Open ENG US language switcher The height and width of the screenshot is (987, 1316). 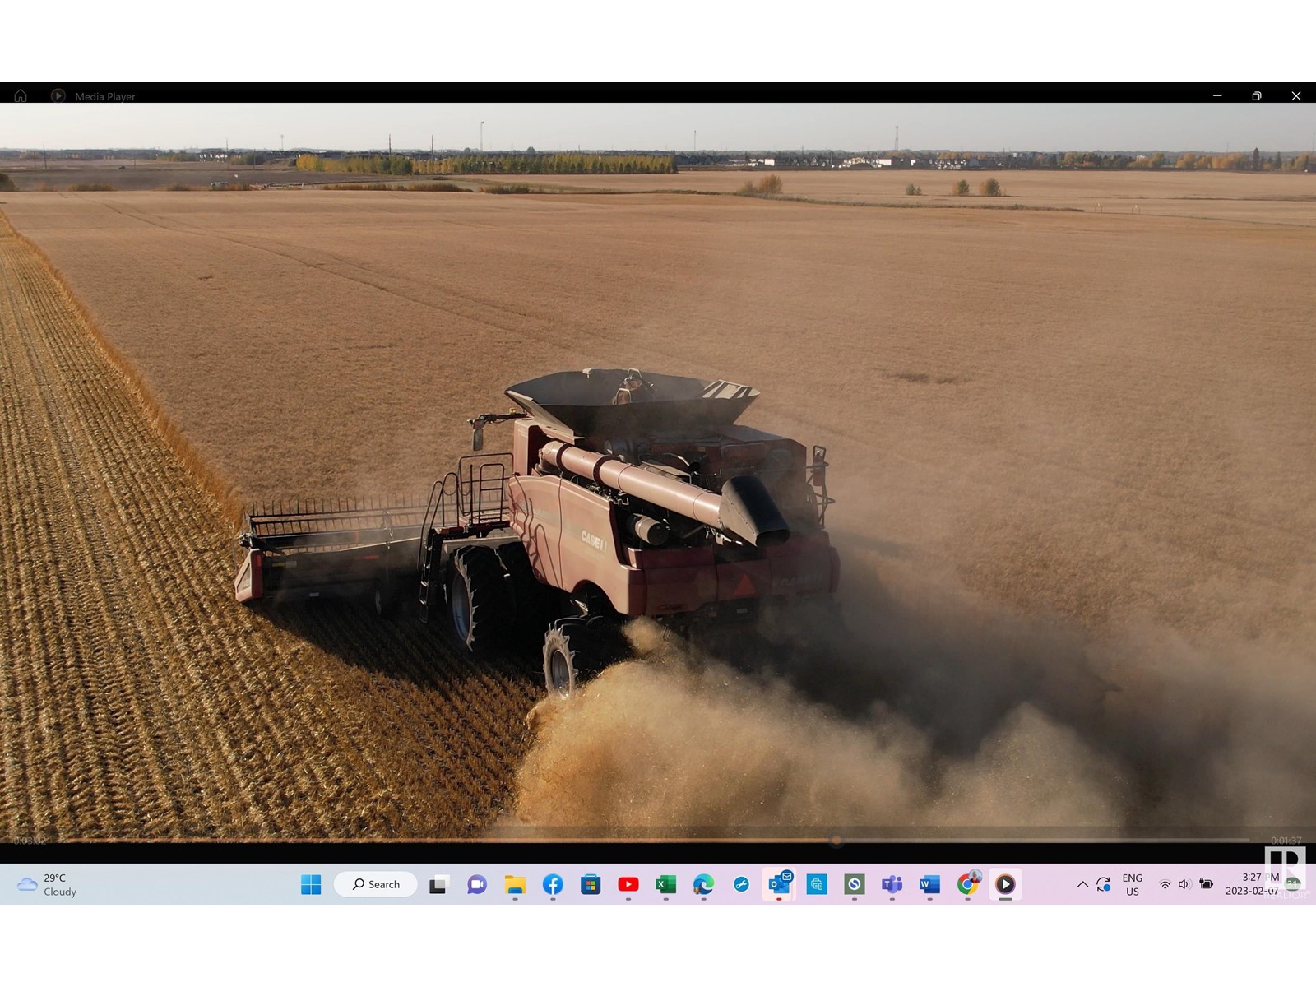click(x=1132, y=884)
